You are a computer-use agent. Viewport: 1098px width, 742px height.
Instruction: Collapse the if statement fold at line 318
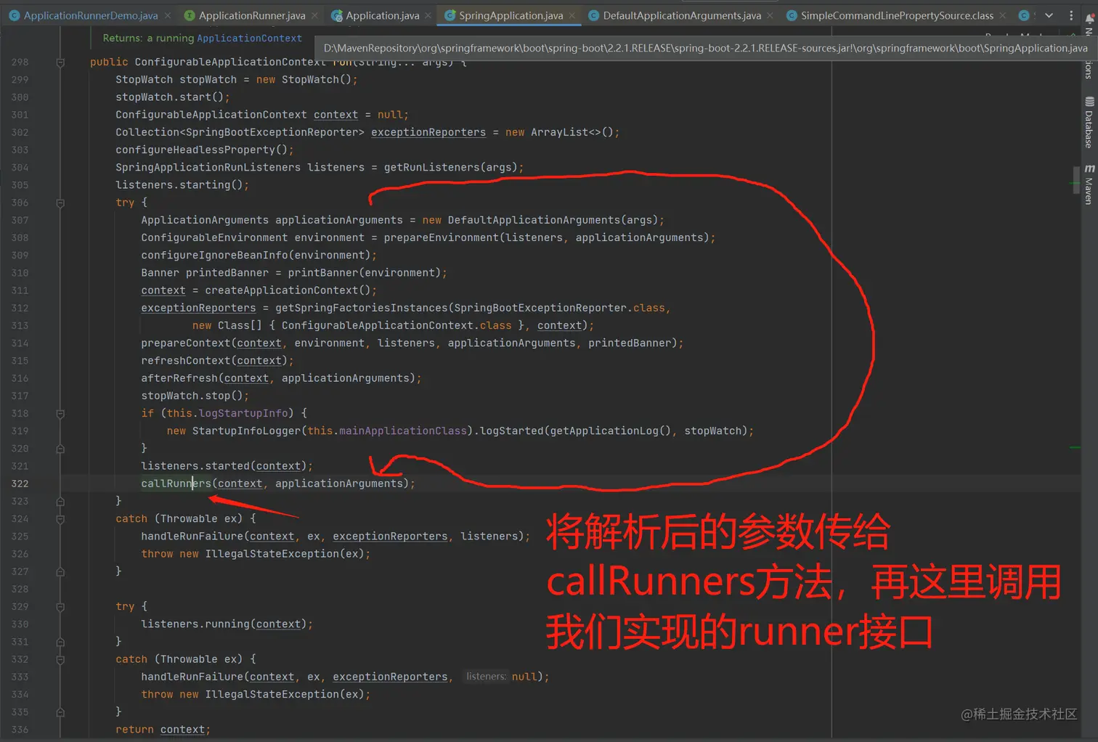(60, 413)
